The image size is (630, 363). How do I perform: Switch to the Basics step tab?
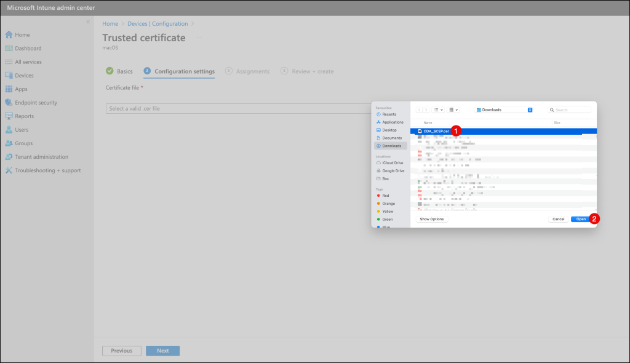tap(119, 71)
